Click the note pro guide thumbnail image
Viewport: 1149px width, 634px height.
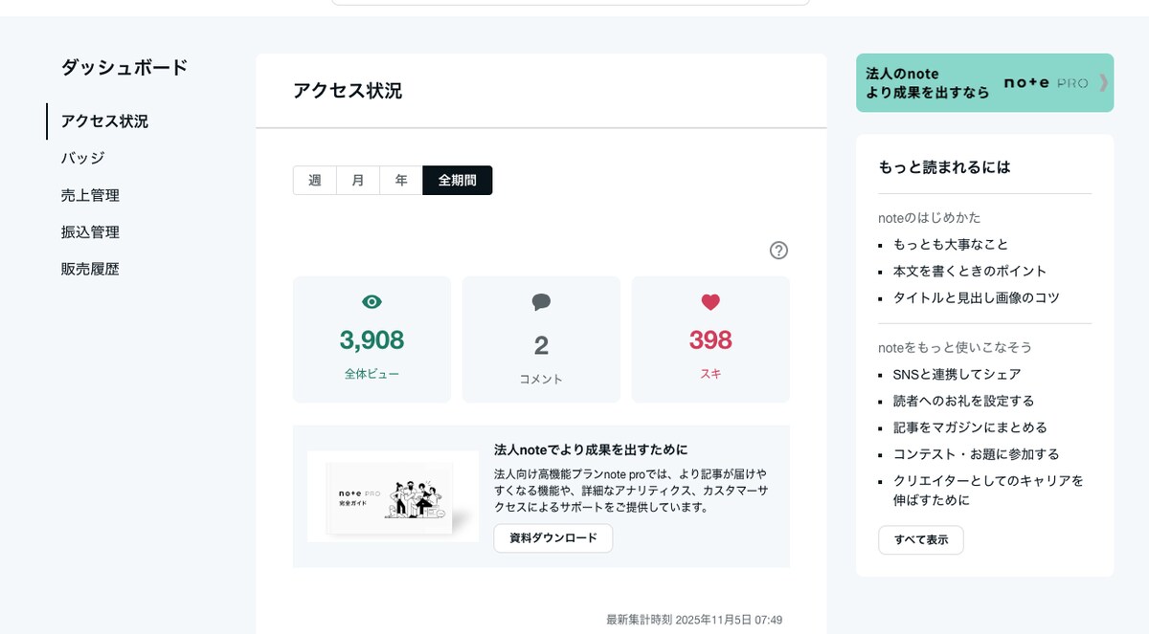pos(393,496)
